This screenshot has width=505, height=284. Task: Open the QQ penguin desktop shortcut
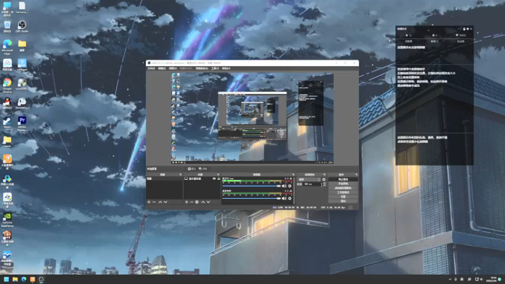point(7,104)
